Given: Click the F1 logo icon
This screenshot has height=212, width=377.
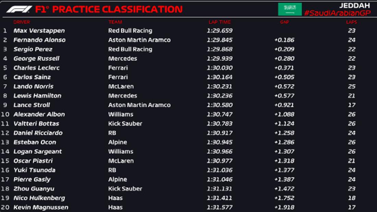Looking at the screenshot, I should pos(19,9).
